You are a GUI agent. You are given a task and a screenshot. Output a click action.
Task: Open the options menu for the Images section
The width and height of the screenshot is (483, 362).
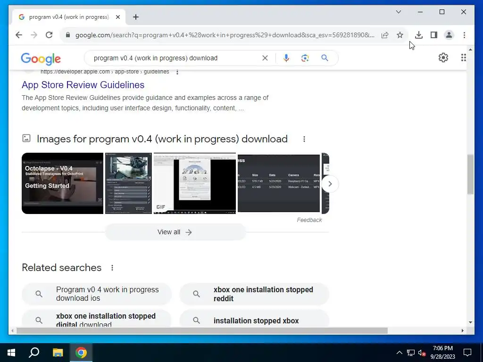tap(304, 139)
